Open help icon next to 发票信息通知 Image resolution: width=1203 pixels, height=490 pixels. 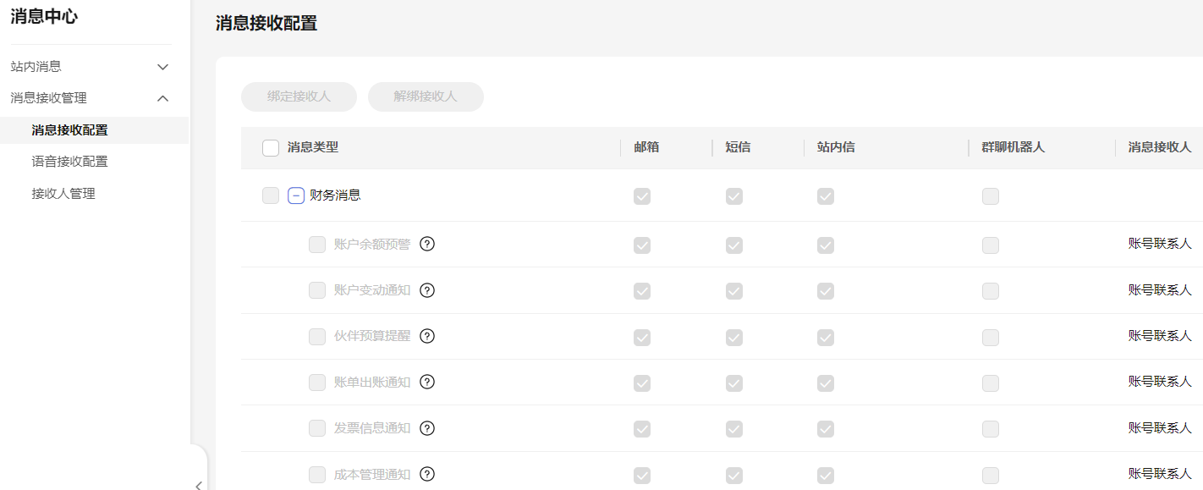coord(427,428)
